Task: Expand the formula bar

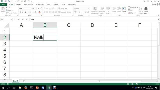Action: 158,19
